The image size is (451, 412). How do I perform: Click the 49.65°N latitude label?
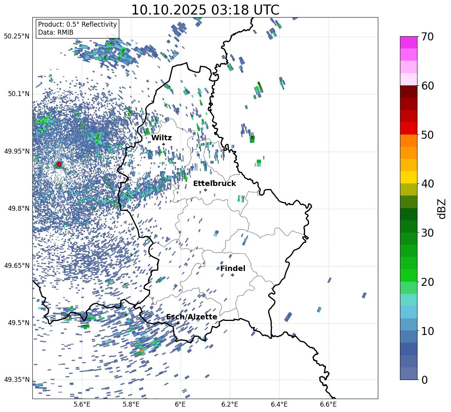17,266
